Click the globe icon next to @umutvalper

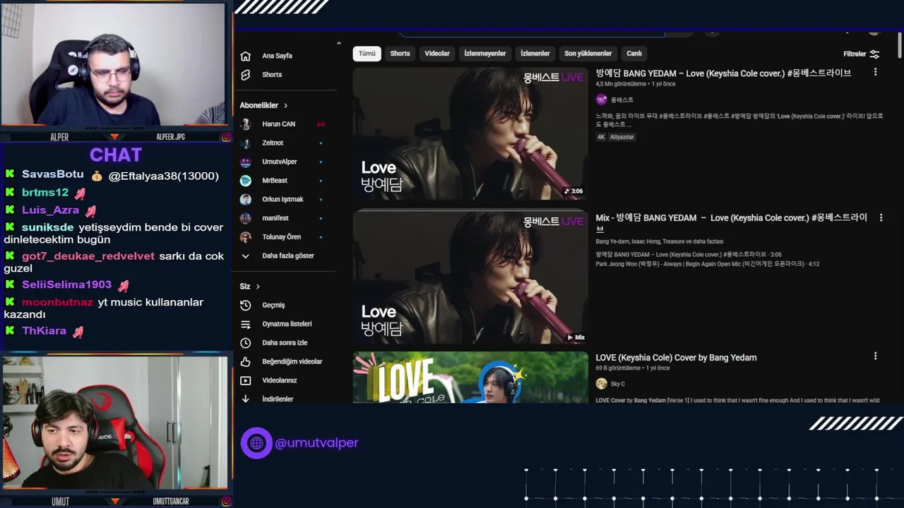tap(256, 443)
